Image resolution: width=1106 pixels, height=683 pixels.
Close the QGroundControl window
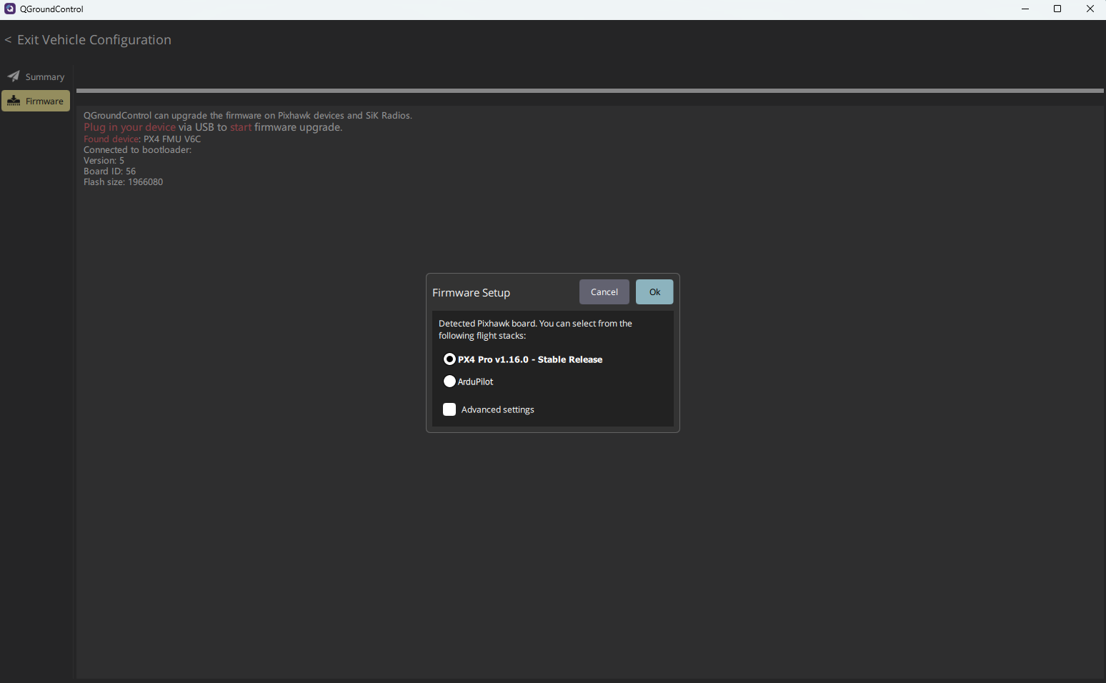pos(1090,9)
